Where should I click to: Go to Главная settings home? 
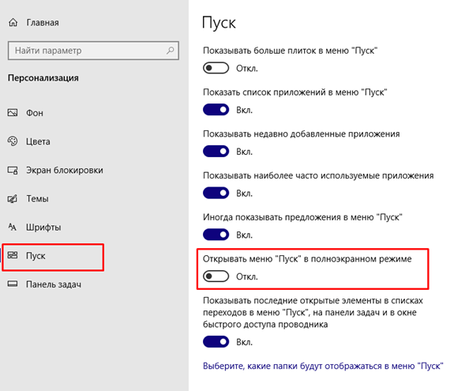click(43, 22)
